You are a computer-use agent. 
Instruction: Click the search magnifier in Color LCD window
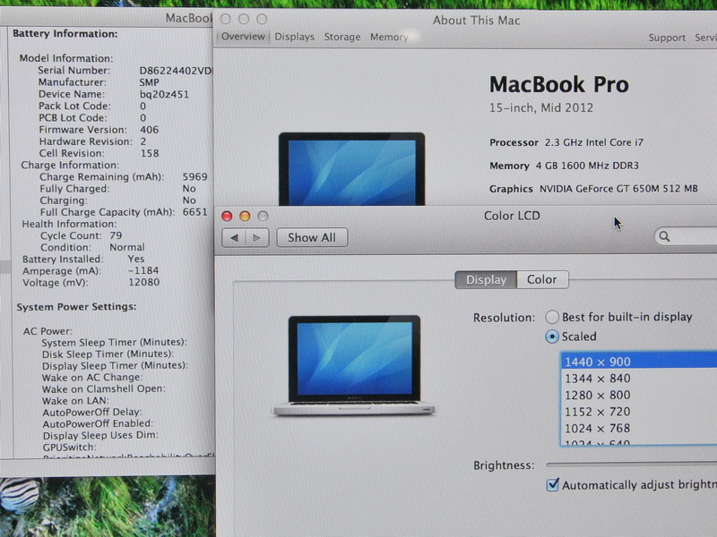click(664, 236)
